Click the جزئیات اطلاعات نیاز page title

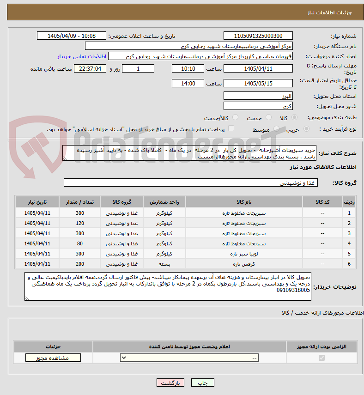pyautogui.click(x=329, y=12)
